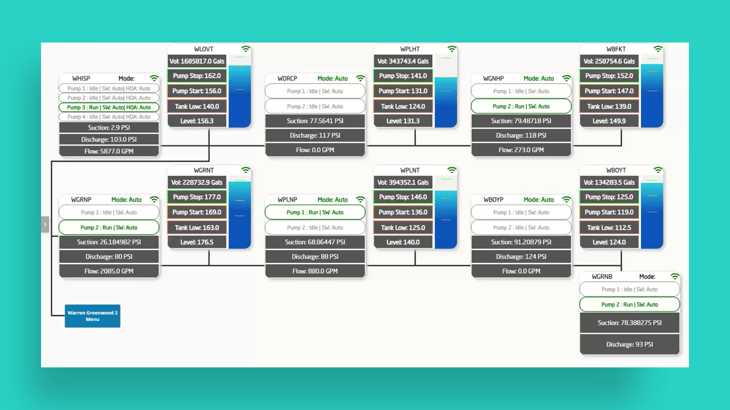This screenshot has width=730, height=410.
Task: Click WGRNT Tank Low: 163.0 setpoint
Action: pos(197,227)
